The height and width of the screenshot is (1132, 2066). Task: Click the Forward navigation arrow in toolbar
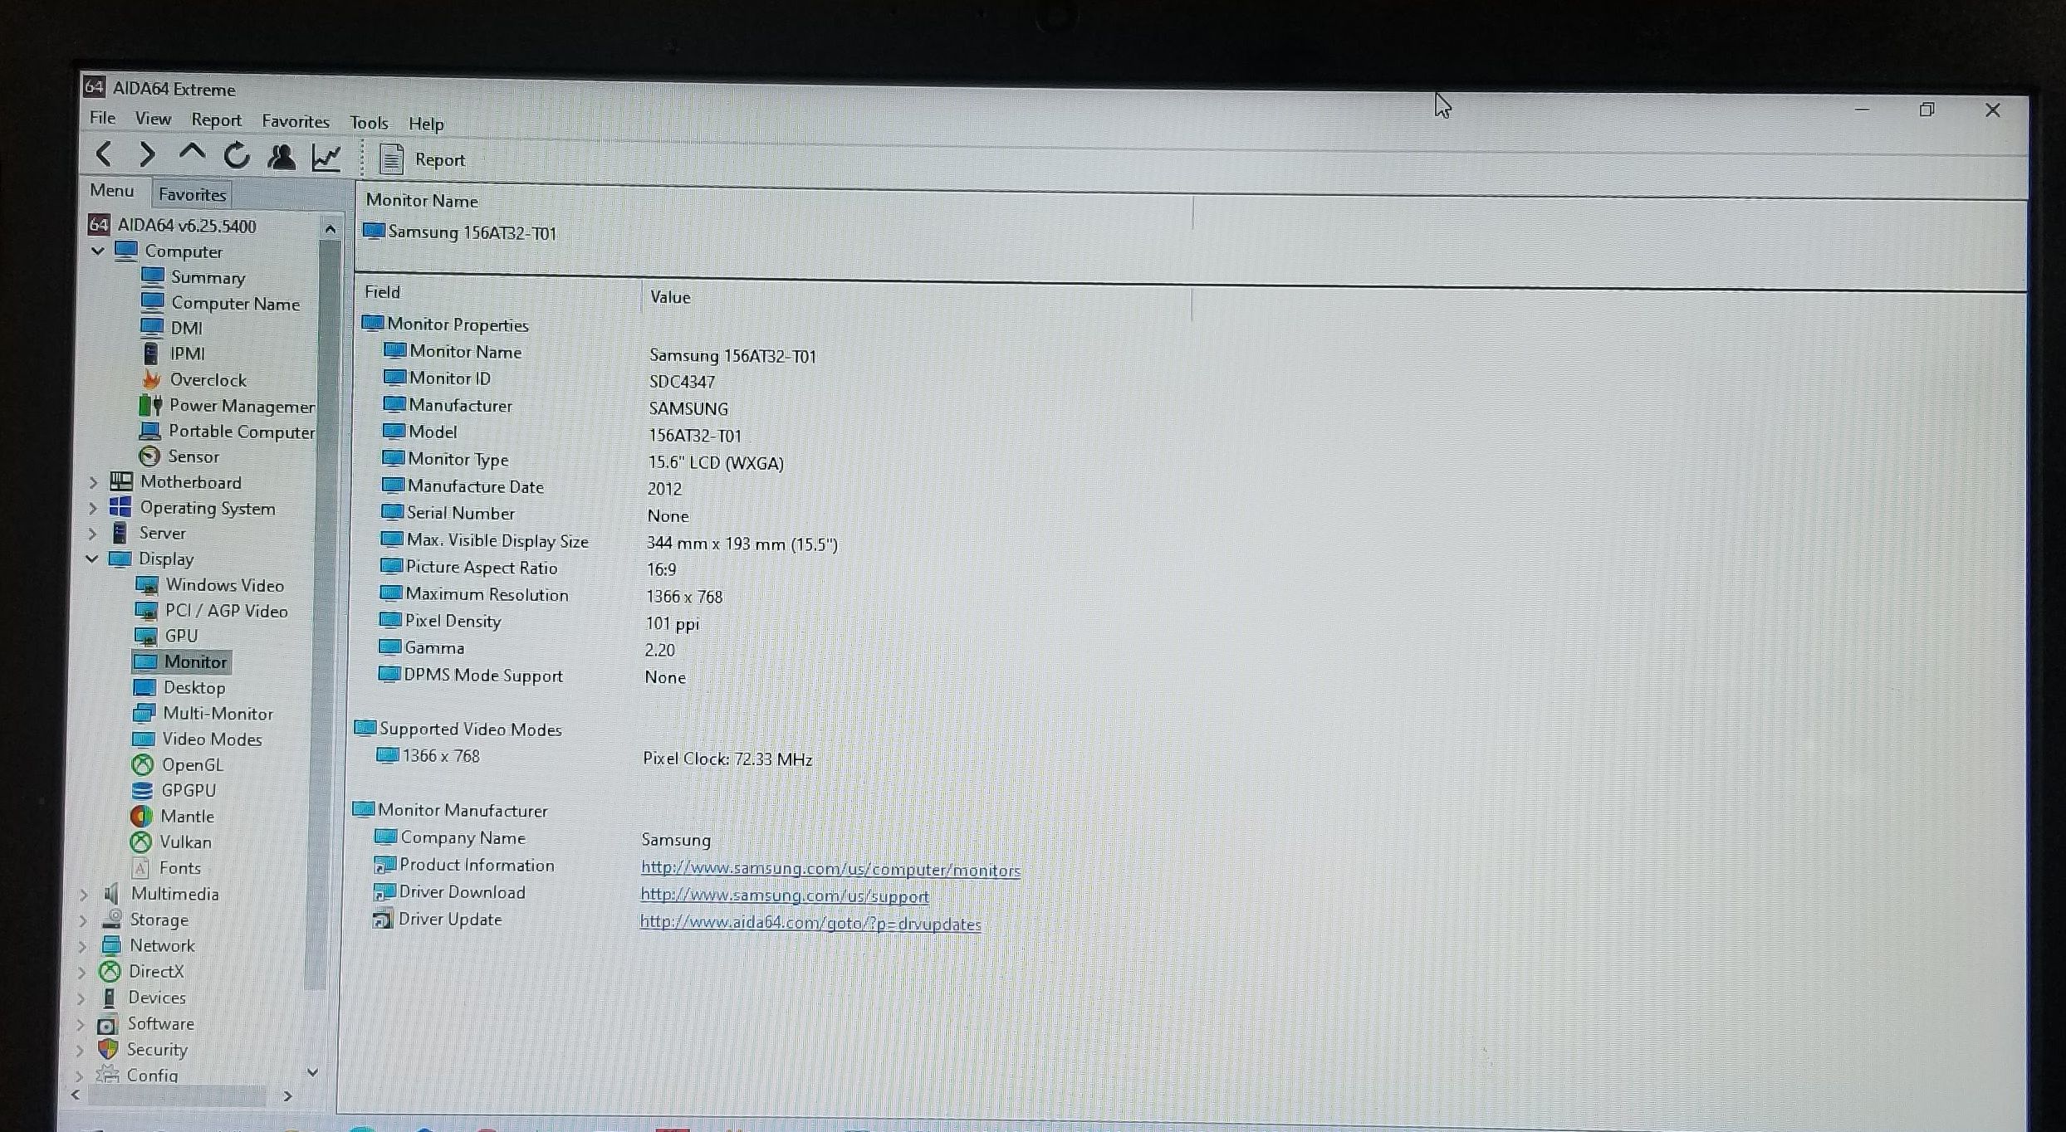click(148, 154)
